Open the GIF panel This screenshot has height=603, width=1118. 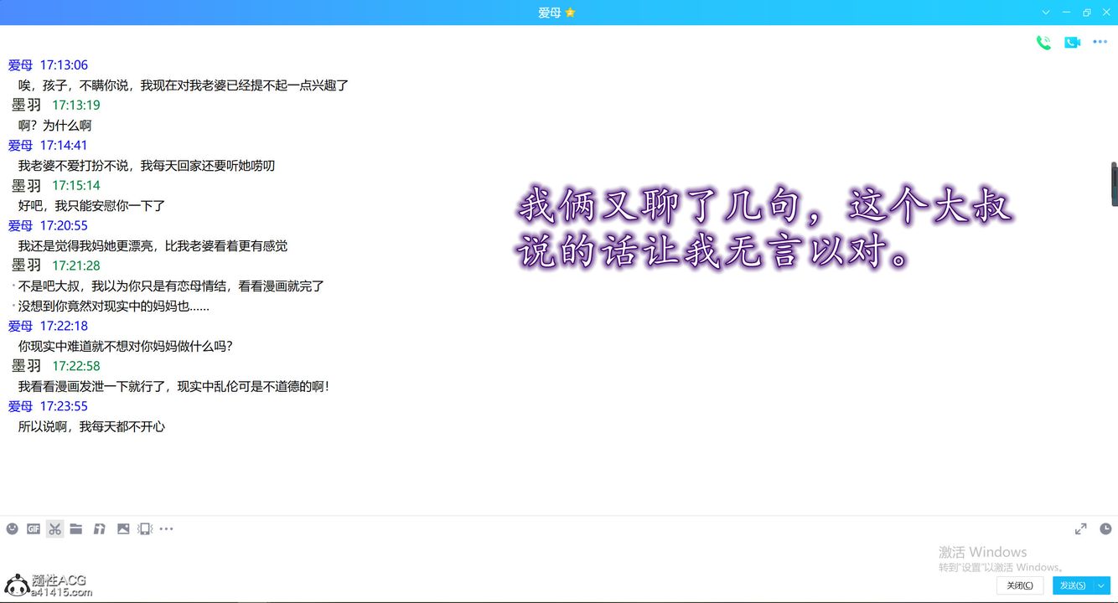[x=33, y=528]
